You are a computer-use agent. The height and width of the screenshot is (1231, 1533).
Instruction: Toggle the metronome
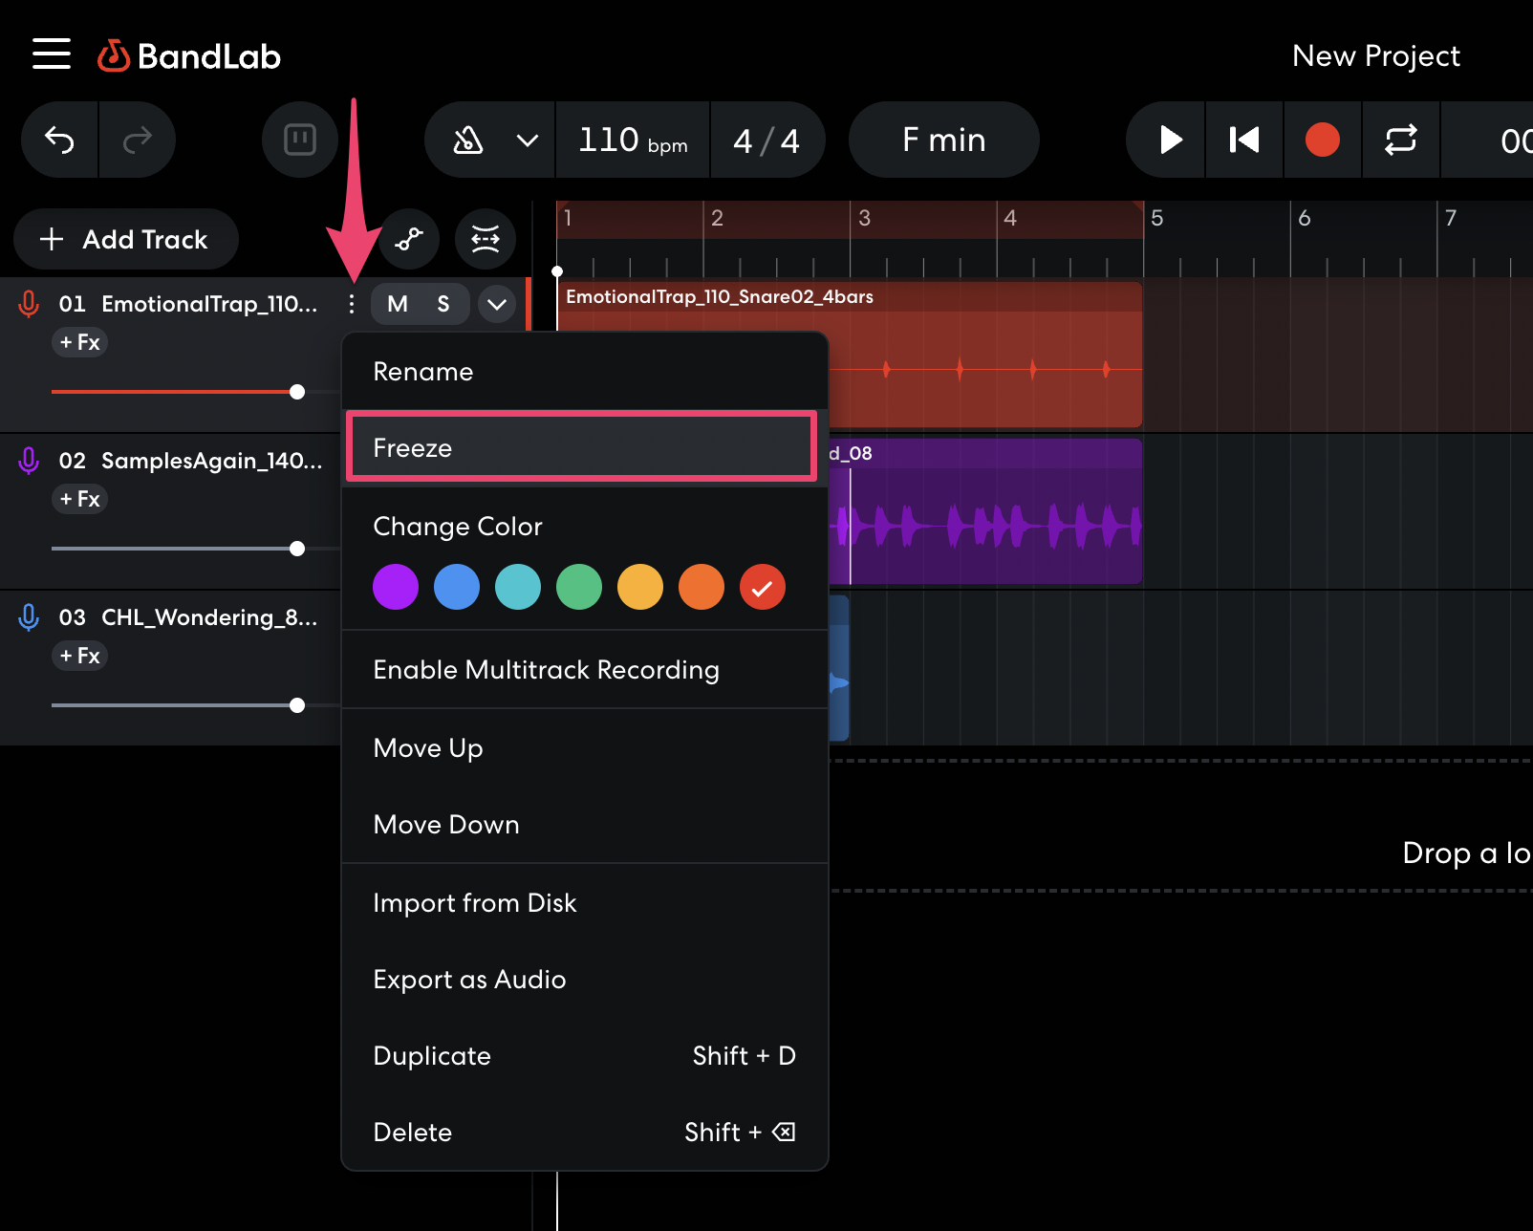[467, 140]
